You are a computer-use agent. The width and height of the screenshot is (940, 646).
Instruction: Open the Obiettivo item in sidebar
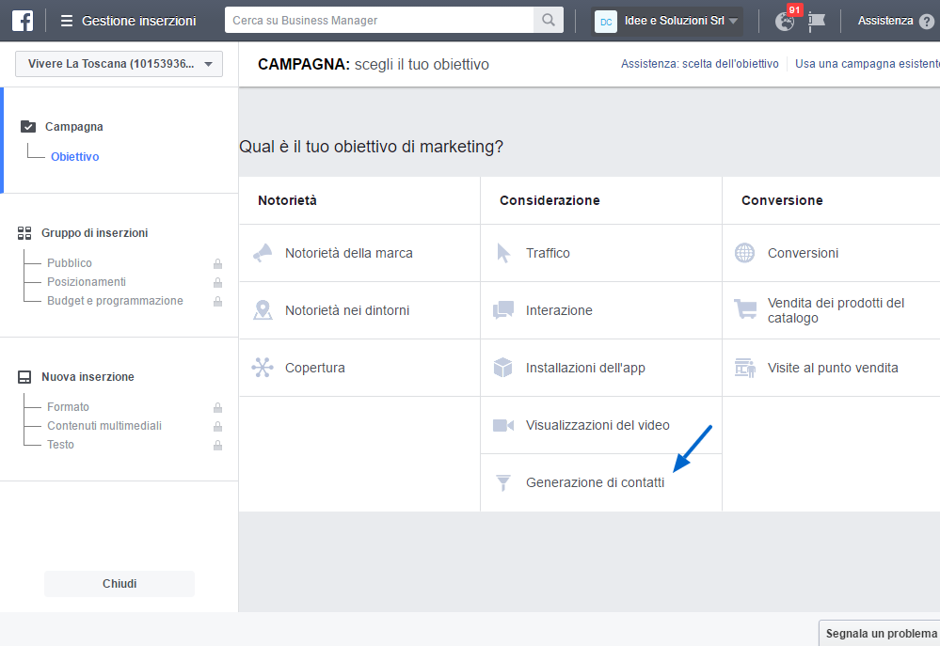tap(75, 156)
